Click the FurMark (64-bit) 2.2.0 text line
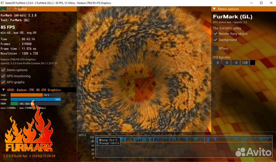Screen dimensions: 276x162 [x=18, y=15]
